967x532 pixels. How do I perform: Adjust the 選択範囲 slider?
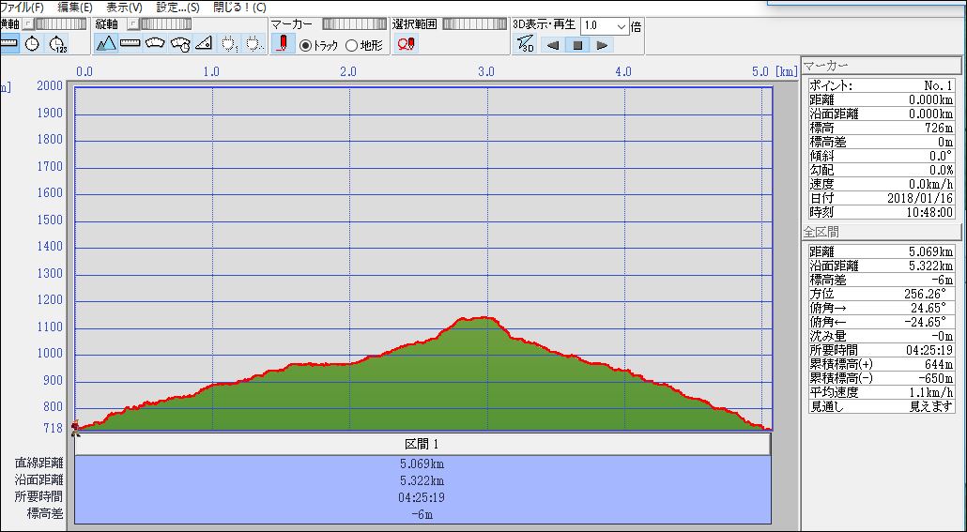click(x=475, y=24)
